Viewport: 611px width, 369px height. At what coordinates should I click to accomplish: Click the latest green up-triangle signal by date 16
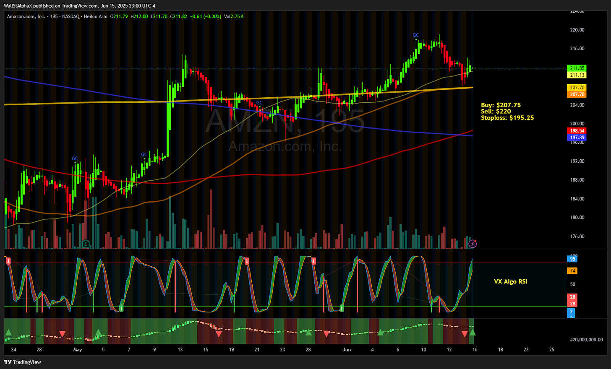pos(473,333)
